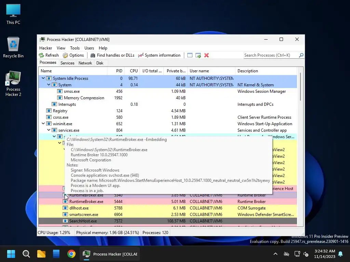
Task: Open Find handles or DLLs
Action: (112, 55)
